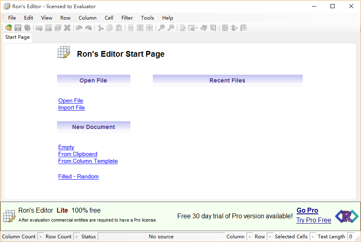Click the Ron's Editor Lite banner icon

[x=9, y=216]
